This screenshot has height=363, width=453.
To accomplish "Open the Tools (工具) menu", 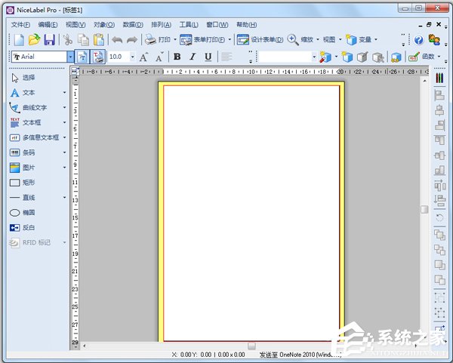I will pyautogui.click(x=189, y=25).
